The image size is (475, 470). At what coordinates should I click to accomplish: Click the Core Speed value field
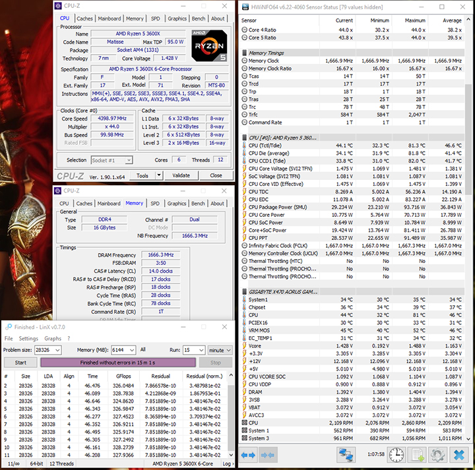pyautogui.click(x=112, y=119)
